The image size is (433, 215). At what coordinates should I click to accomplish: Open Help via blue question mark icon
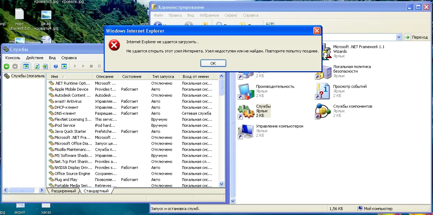(56, 66)
